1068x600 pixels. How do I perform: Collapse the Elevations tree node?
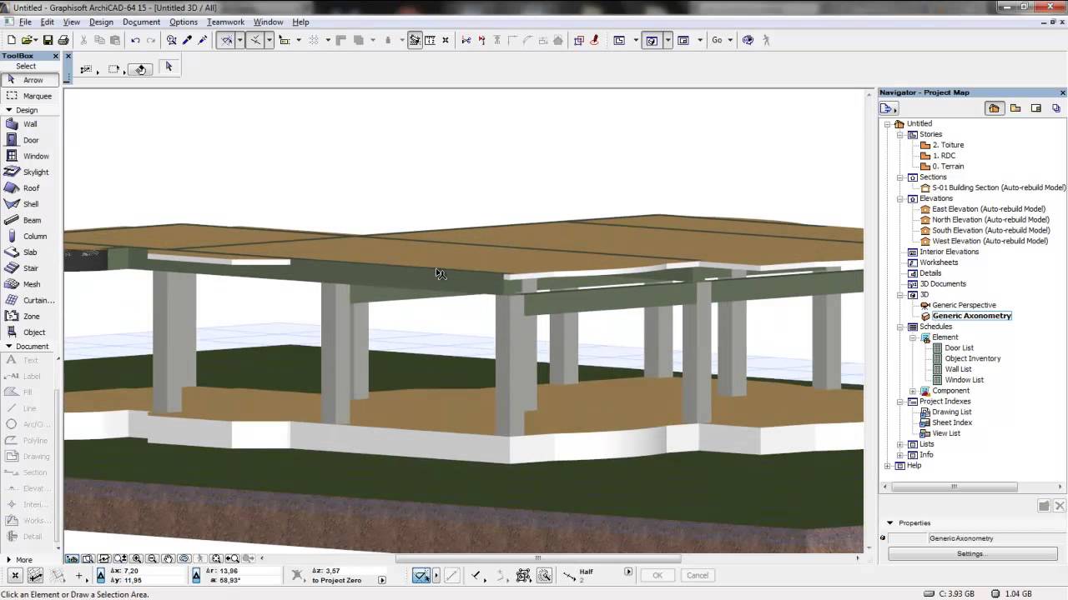pos(900,198)
